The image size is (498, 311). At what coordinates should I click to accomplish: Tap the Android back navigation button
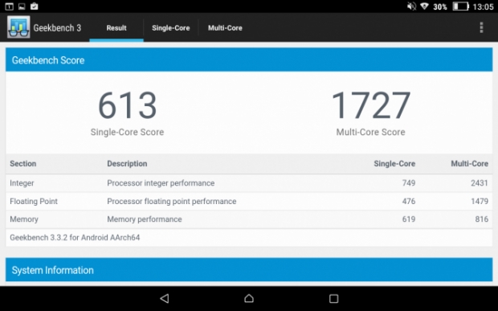pos(165,298)
